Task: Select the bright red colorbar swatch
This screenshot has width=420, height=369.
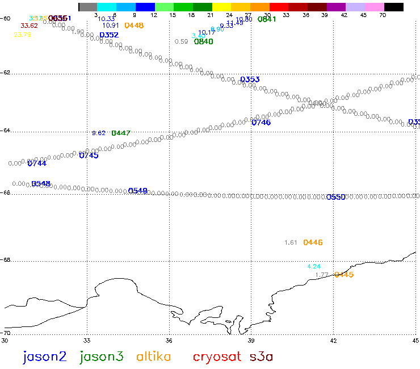Action: click(279, 7)
